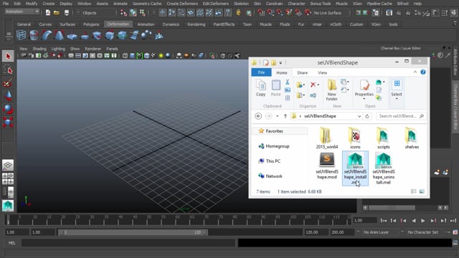Toggle the wireframe display cube icon
This screenshot has height=258, width=459.
coord(126,55)
